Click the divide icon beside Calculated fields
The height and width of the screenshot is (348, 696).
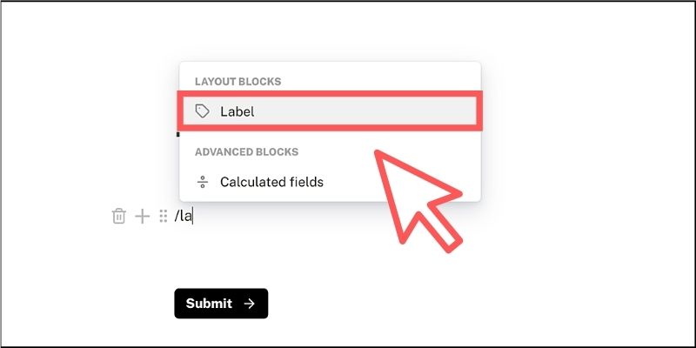tap(203, 182)
